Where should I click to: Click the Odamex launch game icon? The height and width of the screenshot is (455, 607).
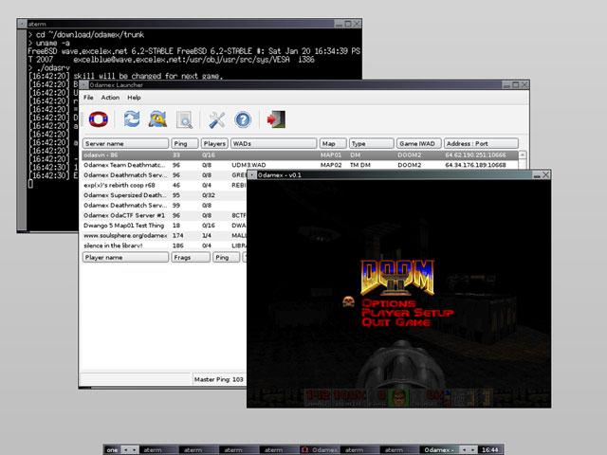coord(98,119)
